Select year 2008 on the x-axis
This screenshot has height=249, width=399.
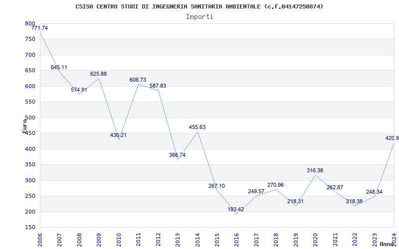pyautogui.click(x=79, y=240)
